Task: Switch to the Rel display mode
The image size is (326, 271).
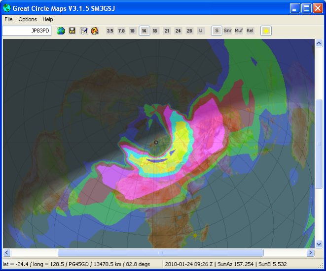Action: 250,31
